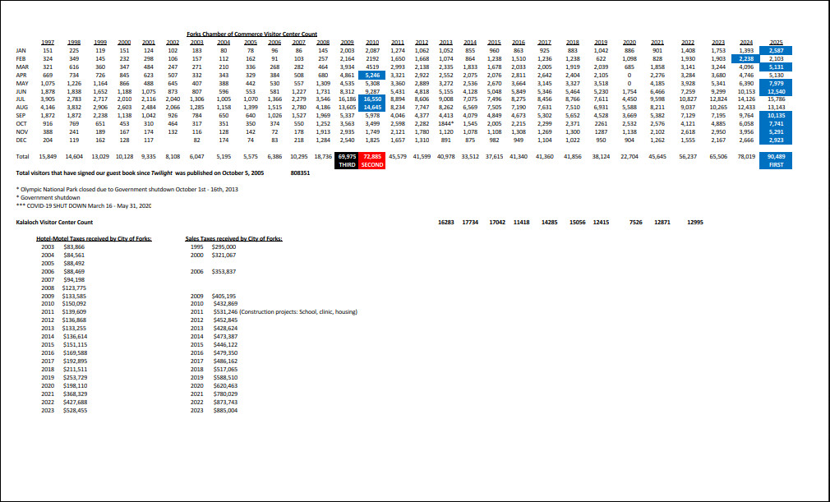
Task: Click the guest book total 808351
Action: coord(301,174)
